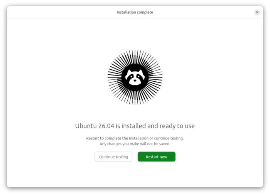Click the Ubuntu 26.04 is installed heading
Screen dimensions: 270x195
(135, 126)
